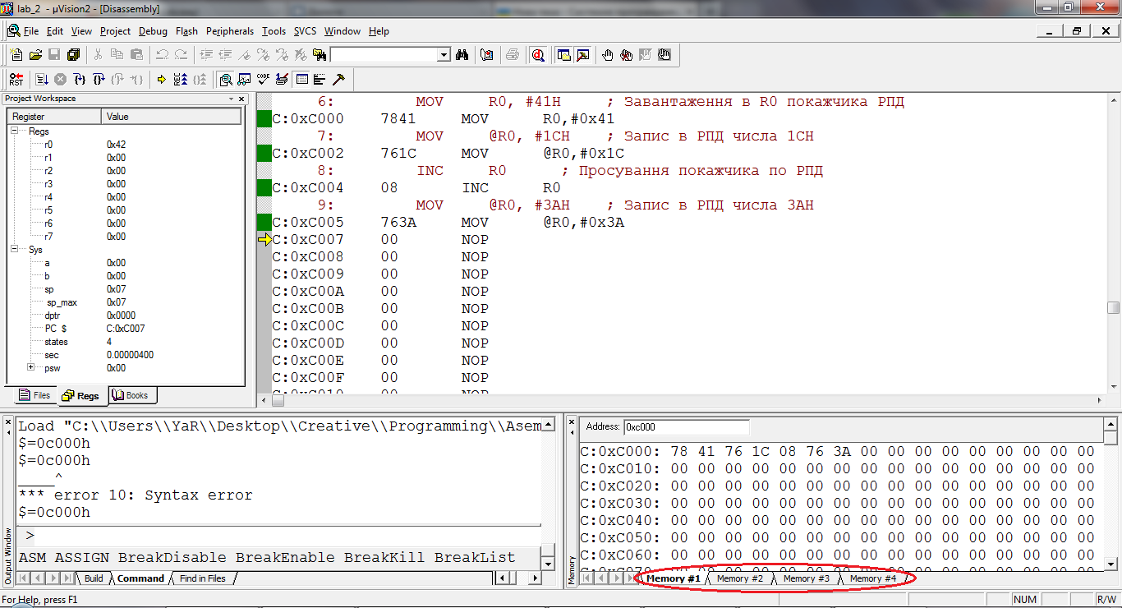
Task: Select the Command tab in Output Window
Action: coord(140,578)
